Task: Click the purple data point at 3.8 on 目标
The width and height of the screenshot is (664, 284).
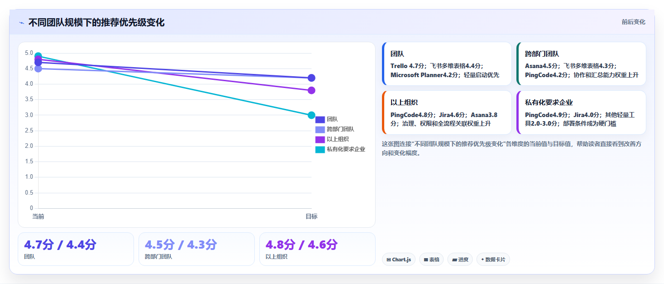Action: 311,90
